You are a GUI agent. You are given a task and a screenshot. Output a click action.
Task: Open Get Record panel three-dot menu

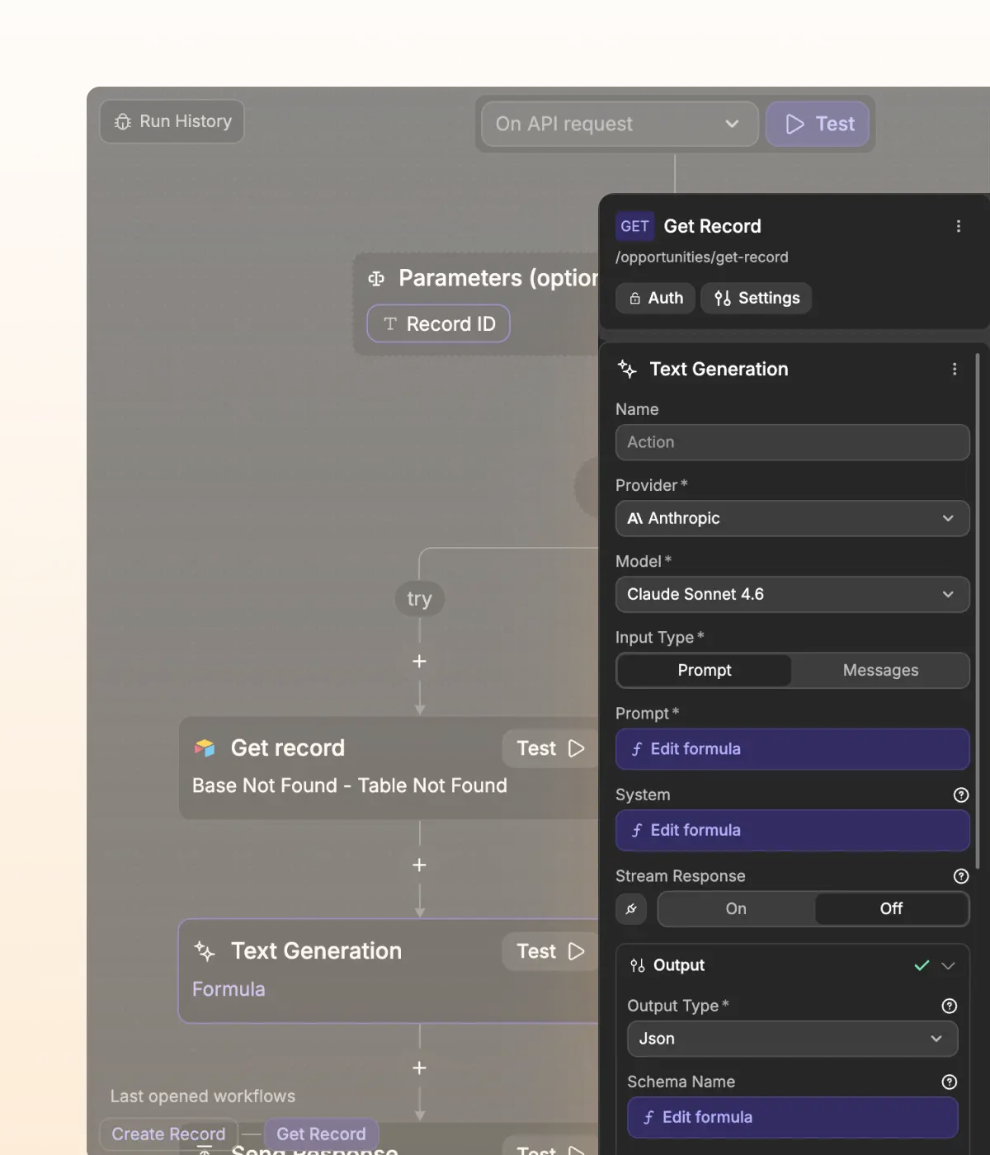click(x=958, y=226)
